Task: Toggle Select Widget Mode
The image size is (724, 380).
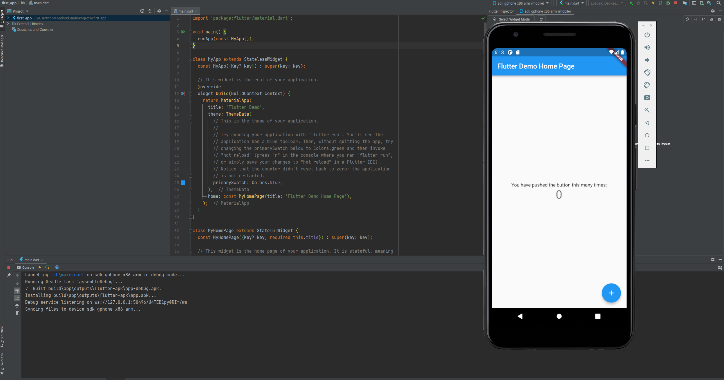Action: pos(511,19)
